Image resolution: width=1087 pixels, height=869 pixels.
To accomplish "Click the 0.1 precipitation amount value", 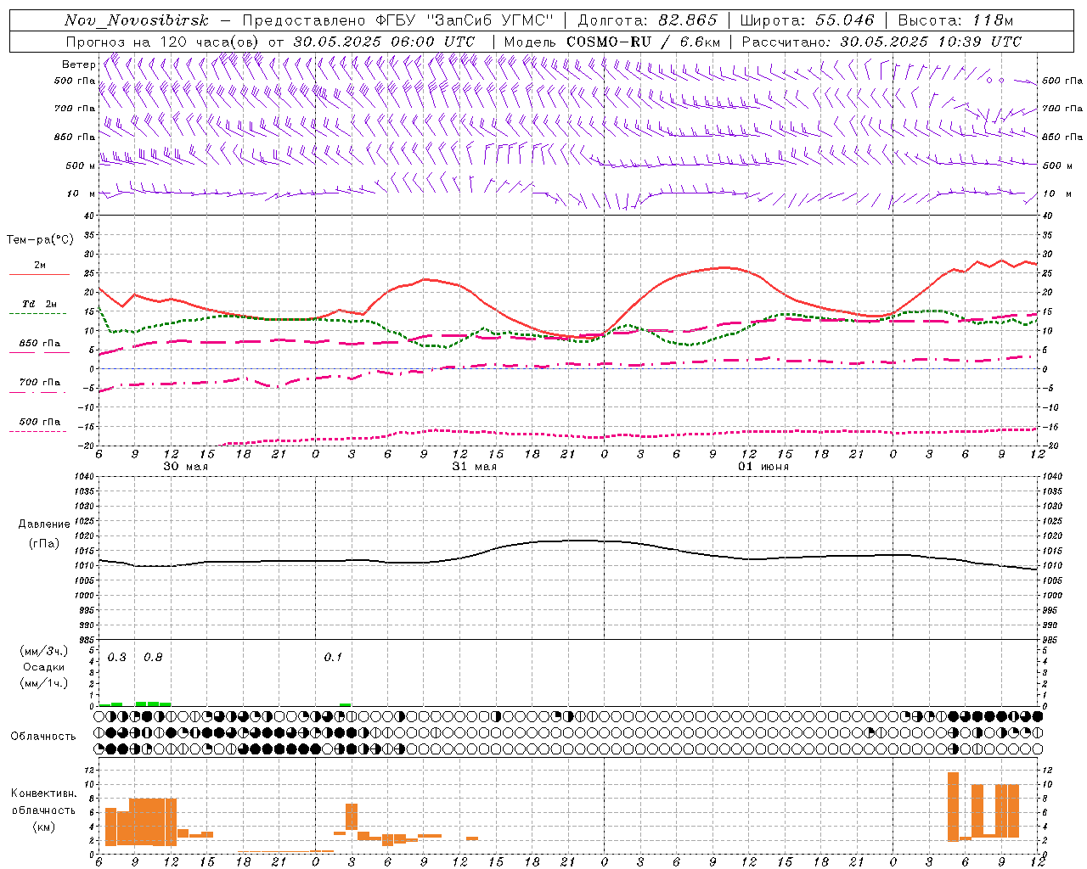I will pyautogui.click(x=334, y=658).
